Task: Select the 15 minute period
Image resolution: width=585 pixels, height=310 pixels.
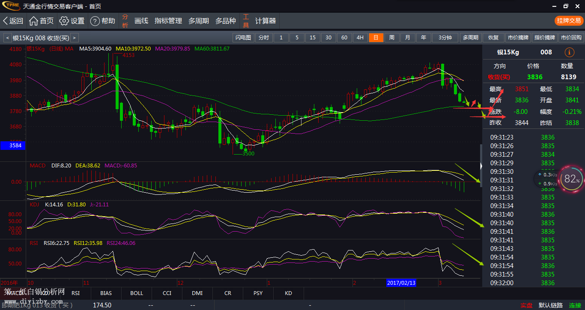Action: (x=313, y=38)
